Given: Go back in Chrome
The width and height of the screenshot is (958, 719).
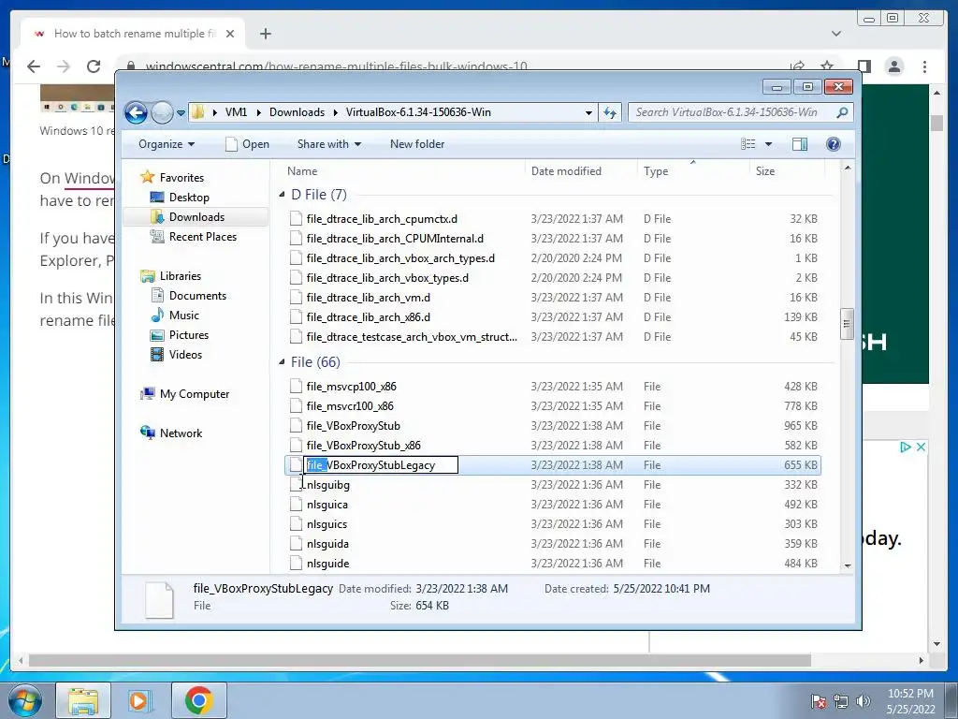Looking at the screenshot, I should (34, 66).
